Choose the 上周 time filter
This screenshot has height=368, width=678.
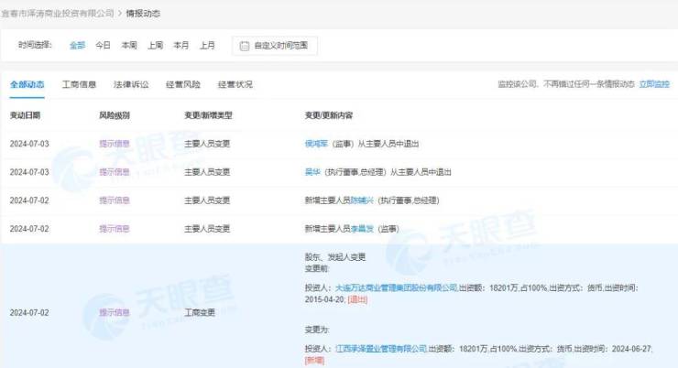pyautogui.click(x=155, y=45)
